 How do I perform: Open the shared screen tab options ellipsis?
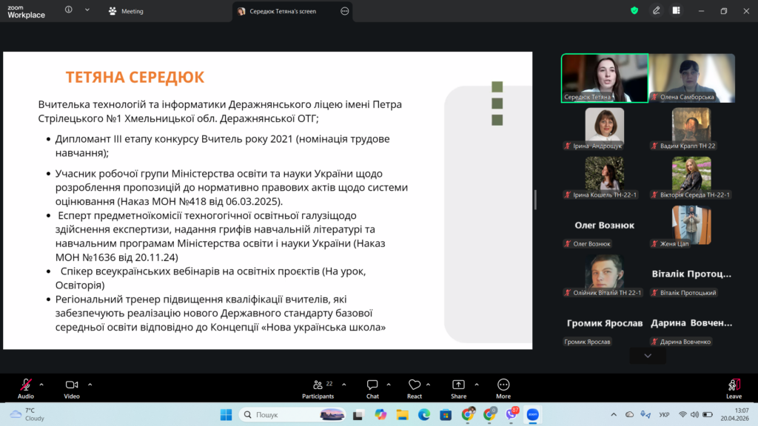[344, 12]
